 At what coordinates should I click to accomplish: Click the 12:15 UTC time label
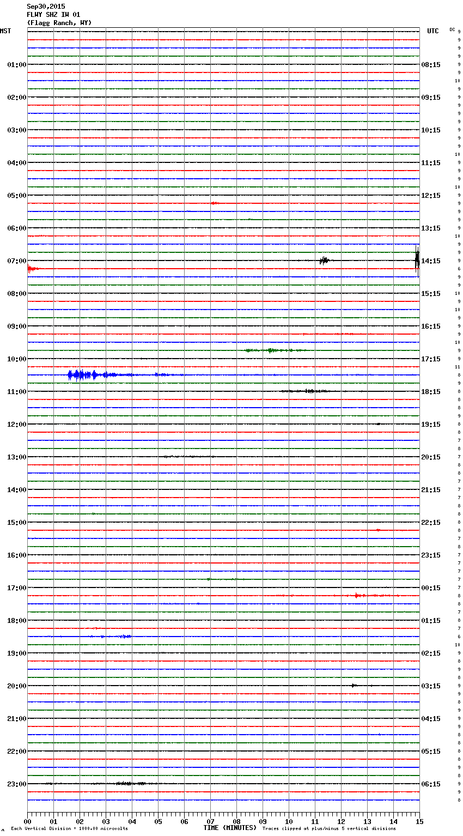click(x=431, y=196)
